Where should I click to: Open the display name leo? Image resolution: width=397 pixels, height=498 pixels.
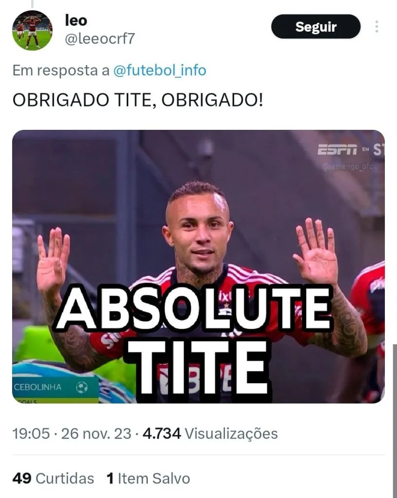coord(76,20)
